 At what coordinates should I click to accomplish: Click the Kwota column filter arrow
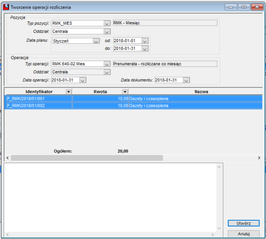(125, 92)
